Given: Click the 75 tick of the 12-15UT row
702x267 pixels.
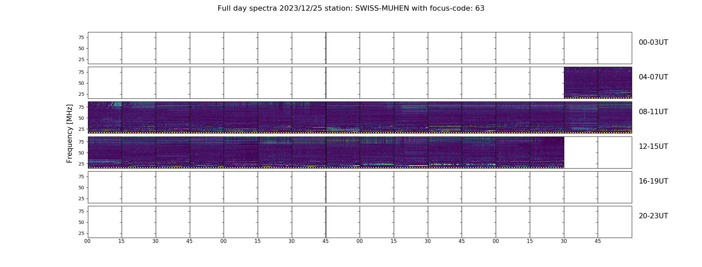Looking at the screenshot, I should tap(81, 142).
